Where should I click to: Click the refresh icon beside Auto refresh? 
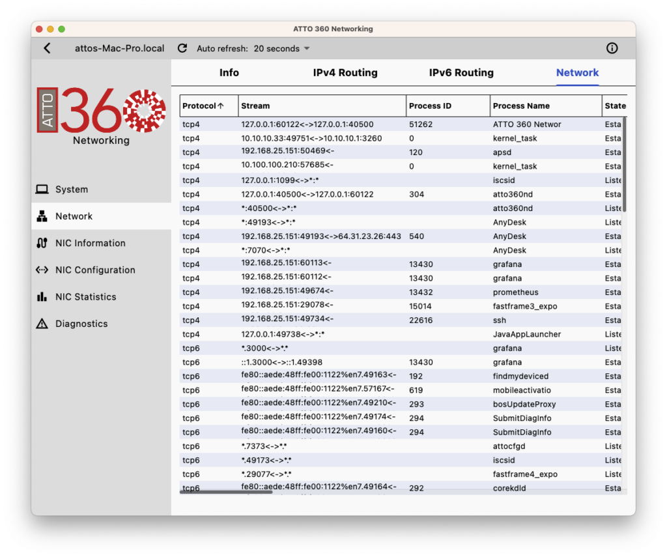click(182, 48)
